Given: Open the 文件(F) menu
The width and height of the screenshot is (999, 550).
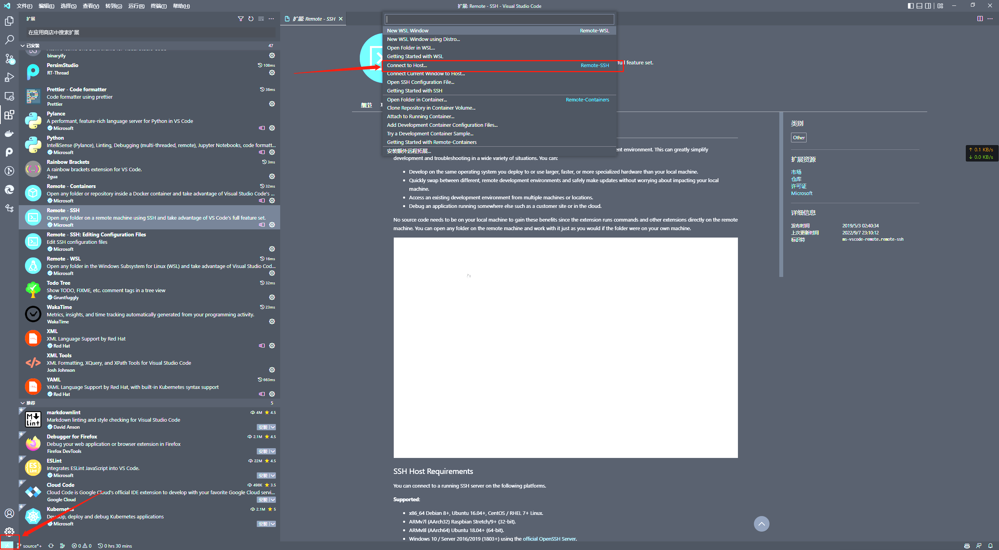Looking at the screenshot, I should (x=24, y=6).
